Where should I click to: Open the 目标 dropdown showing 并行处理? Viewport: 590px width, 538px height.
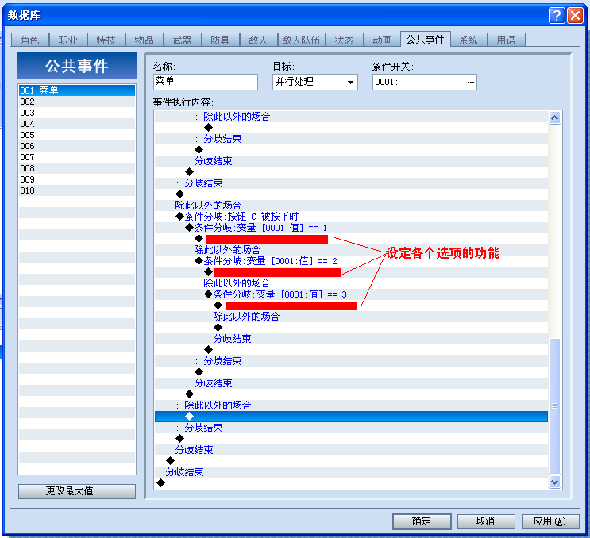point(315,82)
